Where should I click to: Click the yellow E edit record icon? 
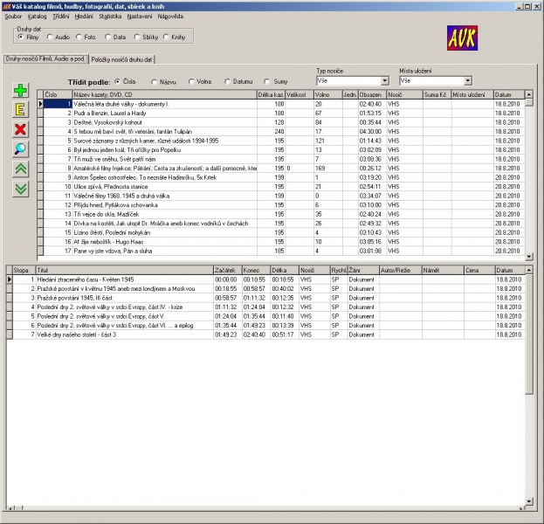click(x=21, y=109)
